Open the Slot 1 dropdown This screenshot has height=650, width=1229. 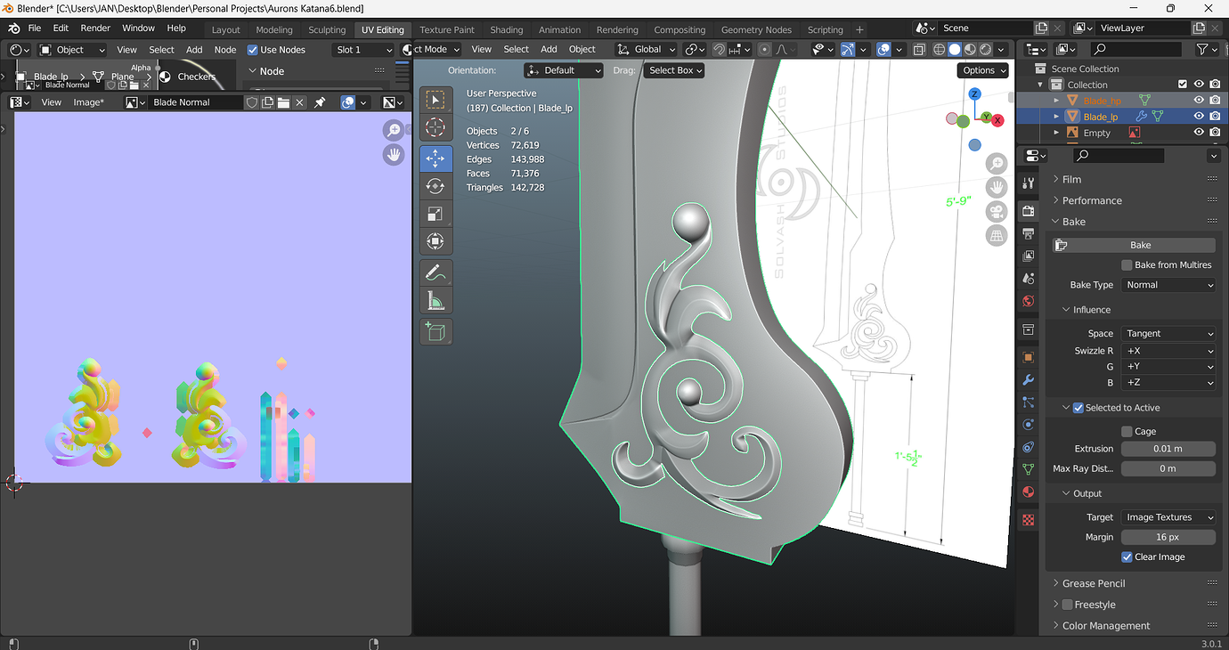[363, 50]
